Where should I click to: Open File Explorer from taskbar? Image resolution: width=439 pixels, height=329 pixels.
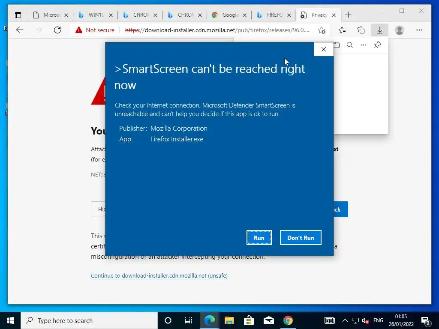(x=229, y=320)
